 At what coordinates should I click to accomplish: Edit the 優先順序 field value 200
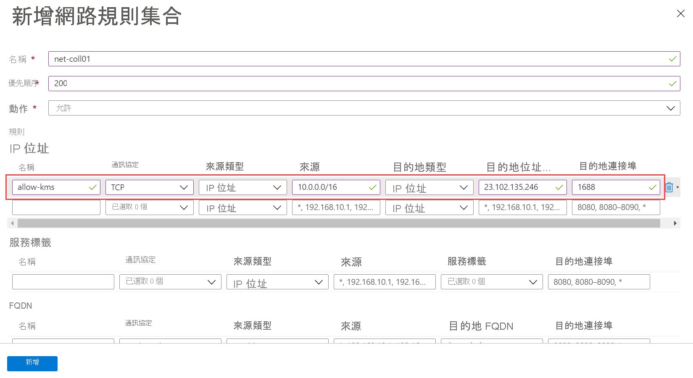coord(364,83)
